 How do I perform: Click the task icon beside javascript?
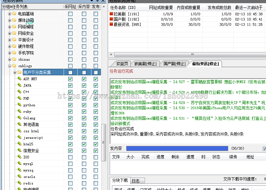[x=20, y=137]
